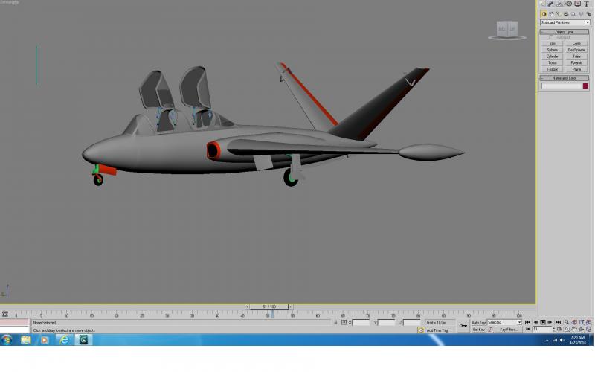This screenshot has width=595, height=372.
Task: Open the object color swatch
Action: [x=585, y=86]
